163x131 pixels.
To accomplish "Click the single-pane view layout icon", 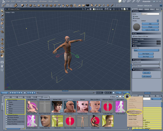I will click(x=94, y=9).
